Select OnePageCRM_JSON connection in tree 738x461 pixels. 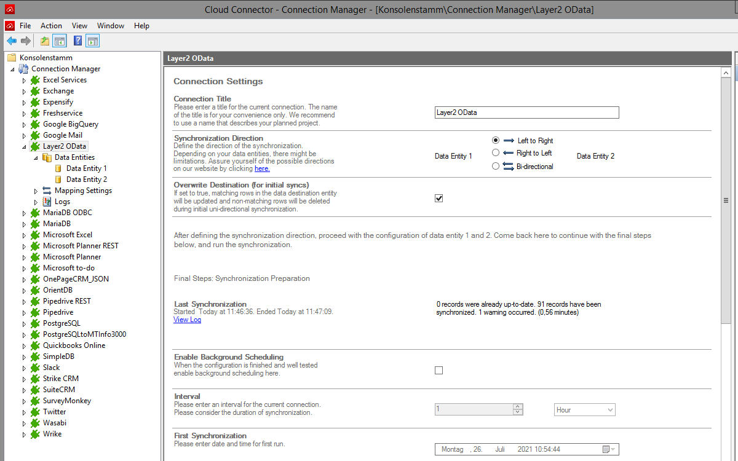coord(76,279)
